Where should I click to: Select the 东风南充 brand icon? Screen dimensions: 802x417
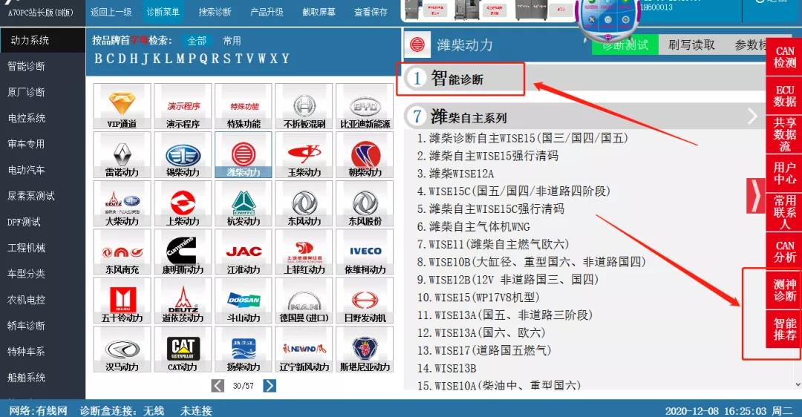click(123, 252)
